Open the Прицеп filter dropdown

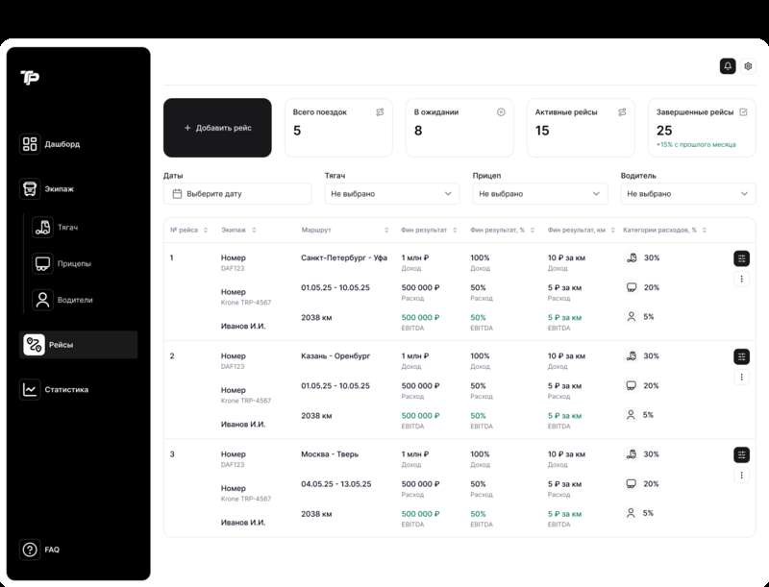pyautogui.click(x=540, y=194)
